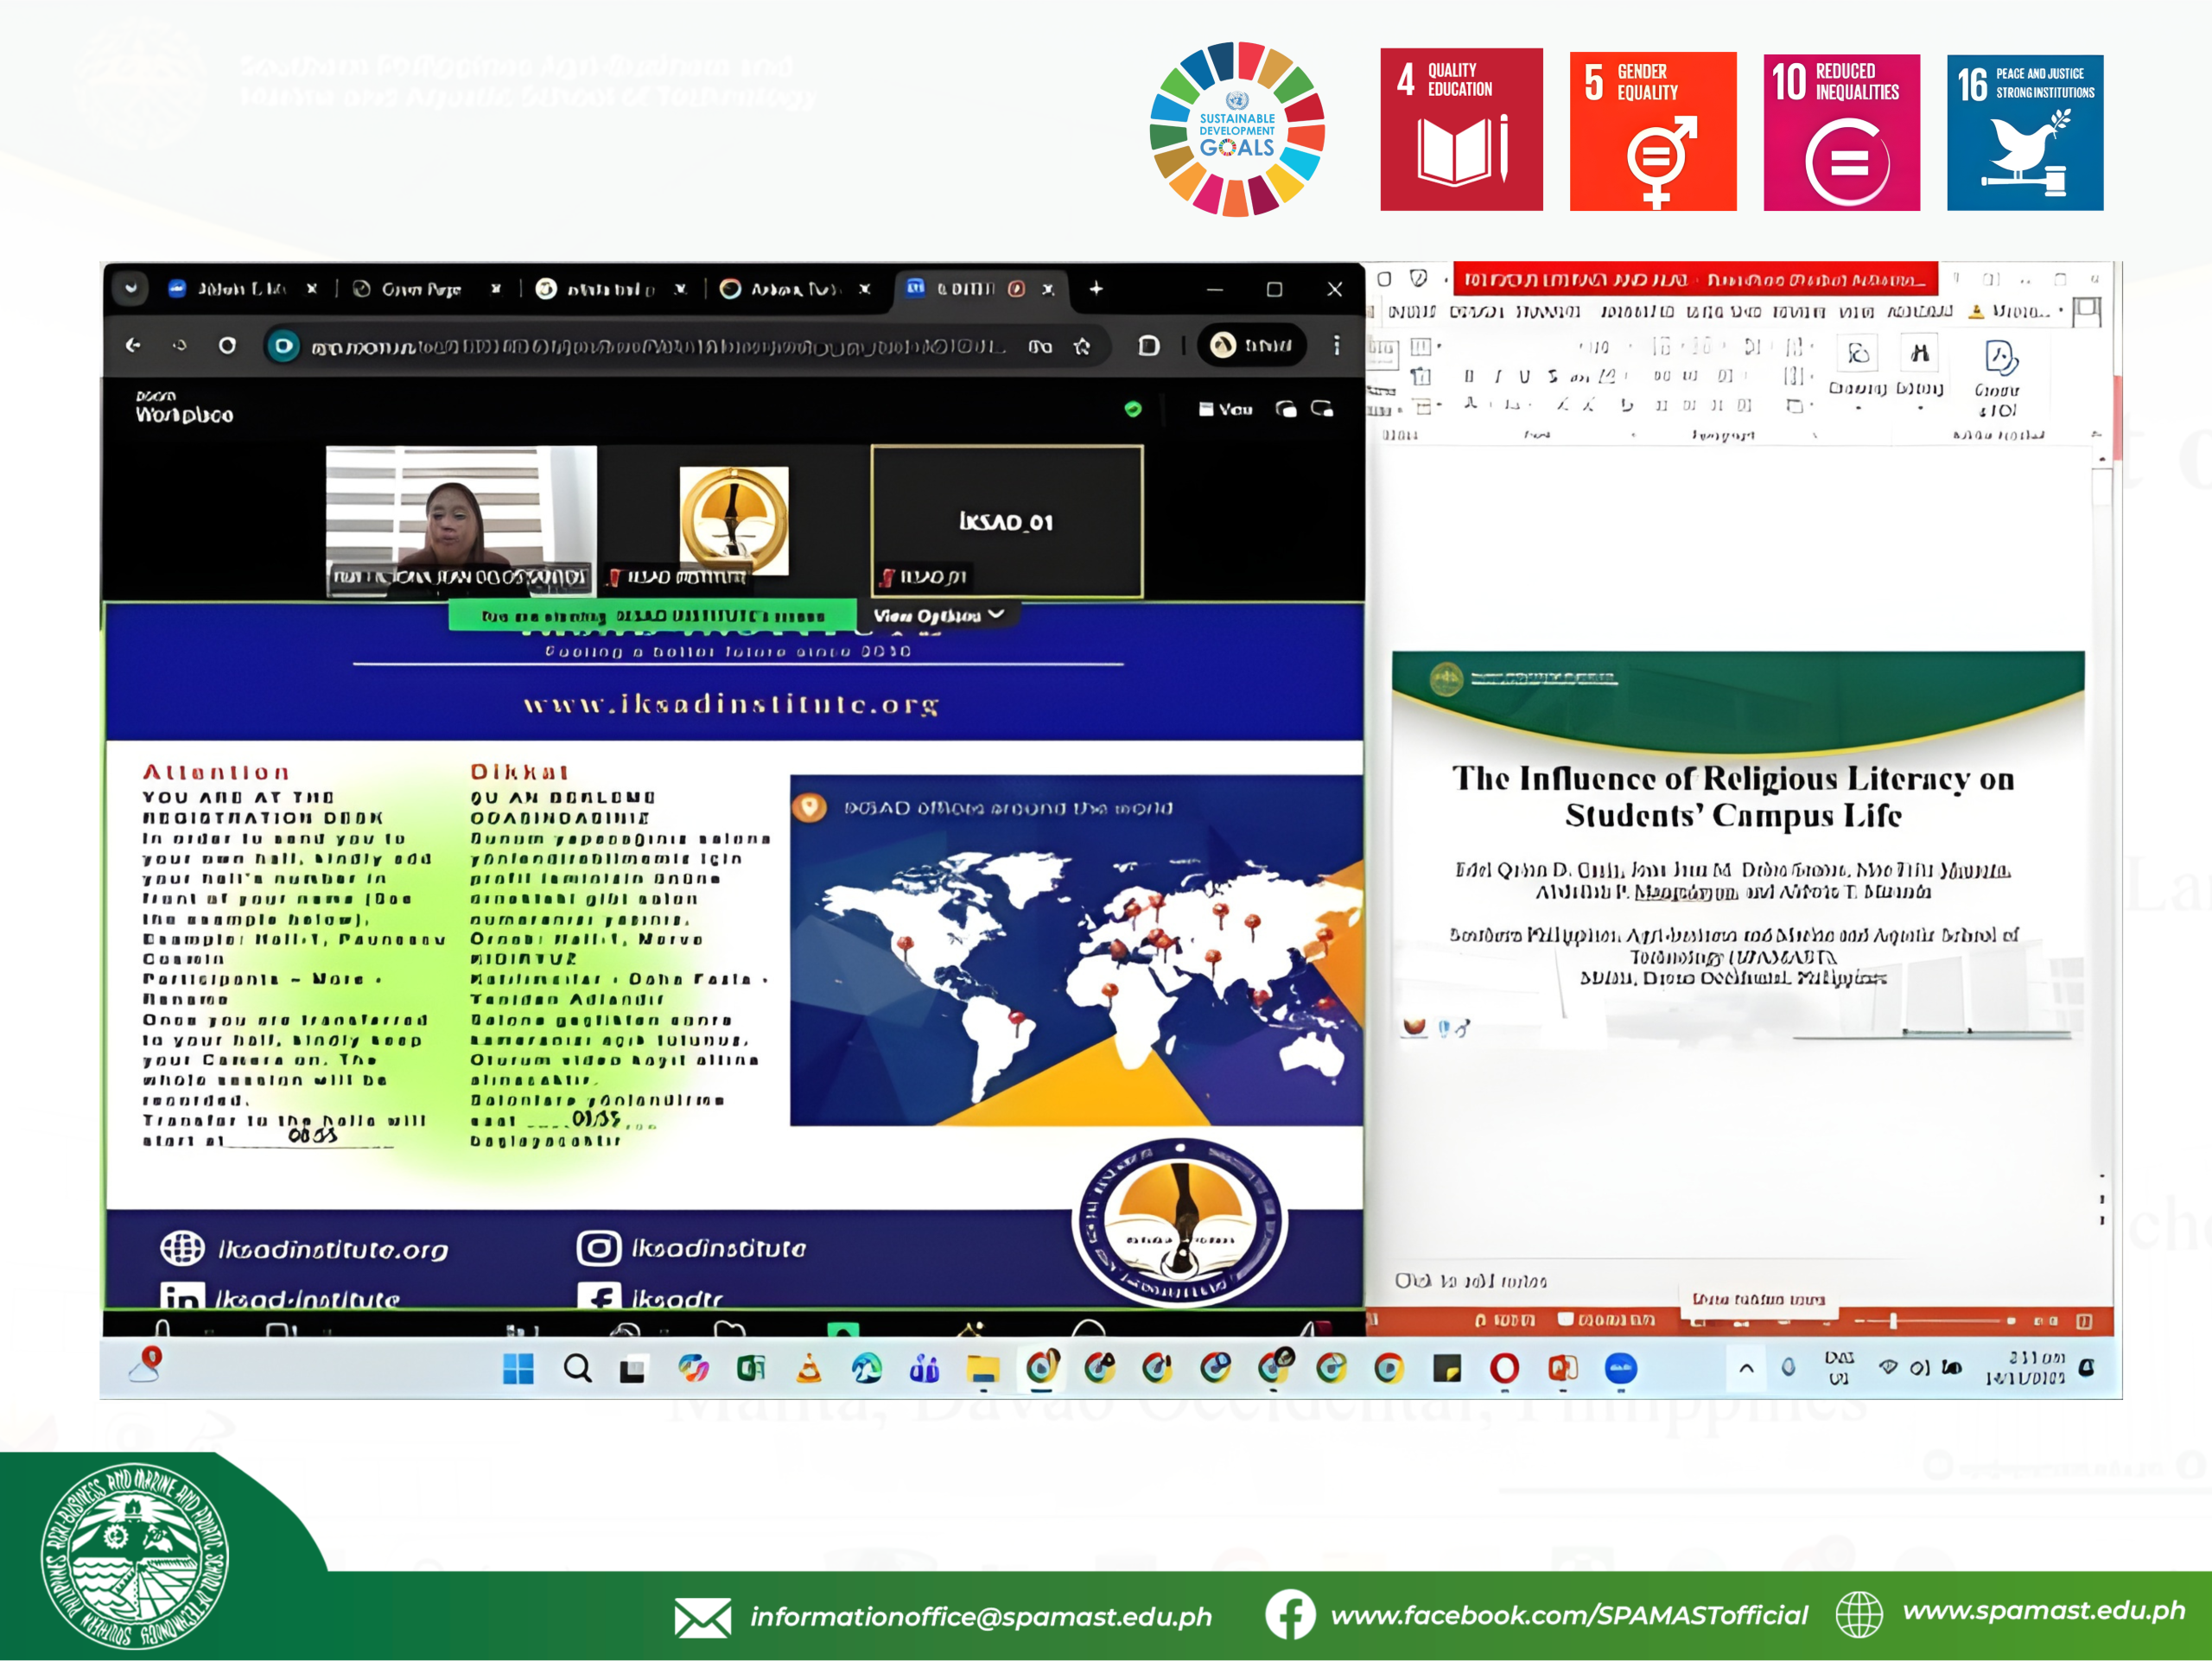
Task: Expand the View Options dropdown
Action: [x=938, y=616]
